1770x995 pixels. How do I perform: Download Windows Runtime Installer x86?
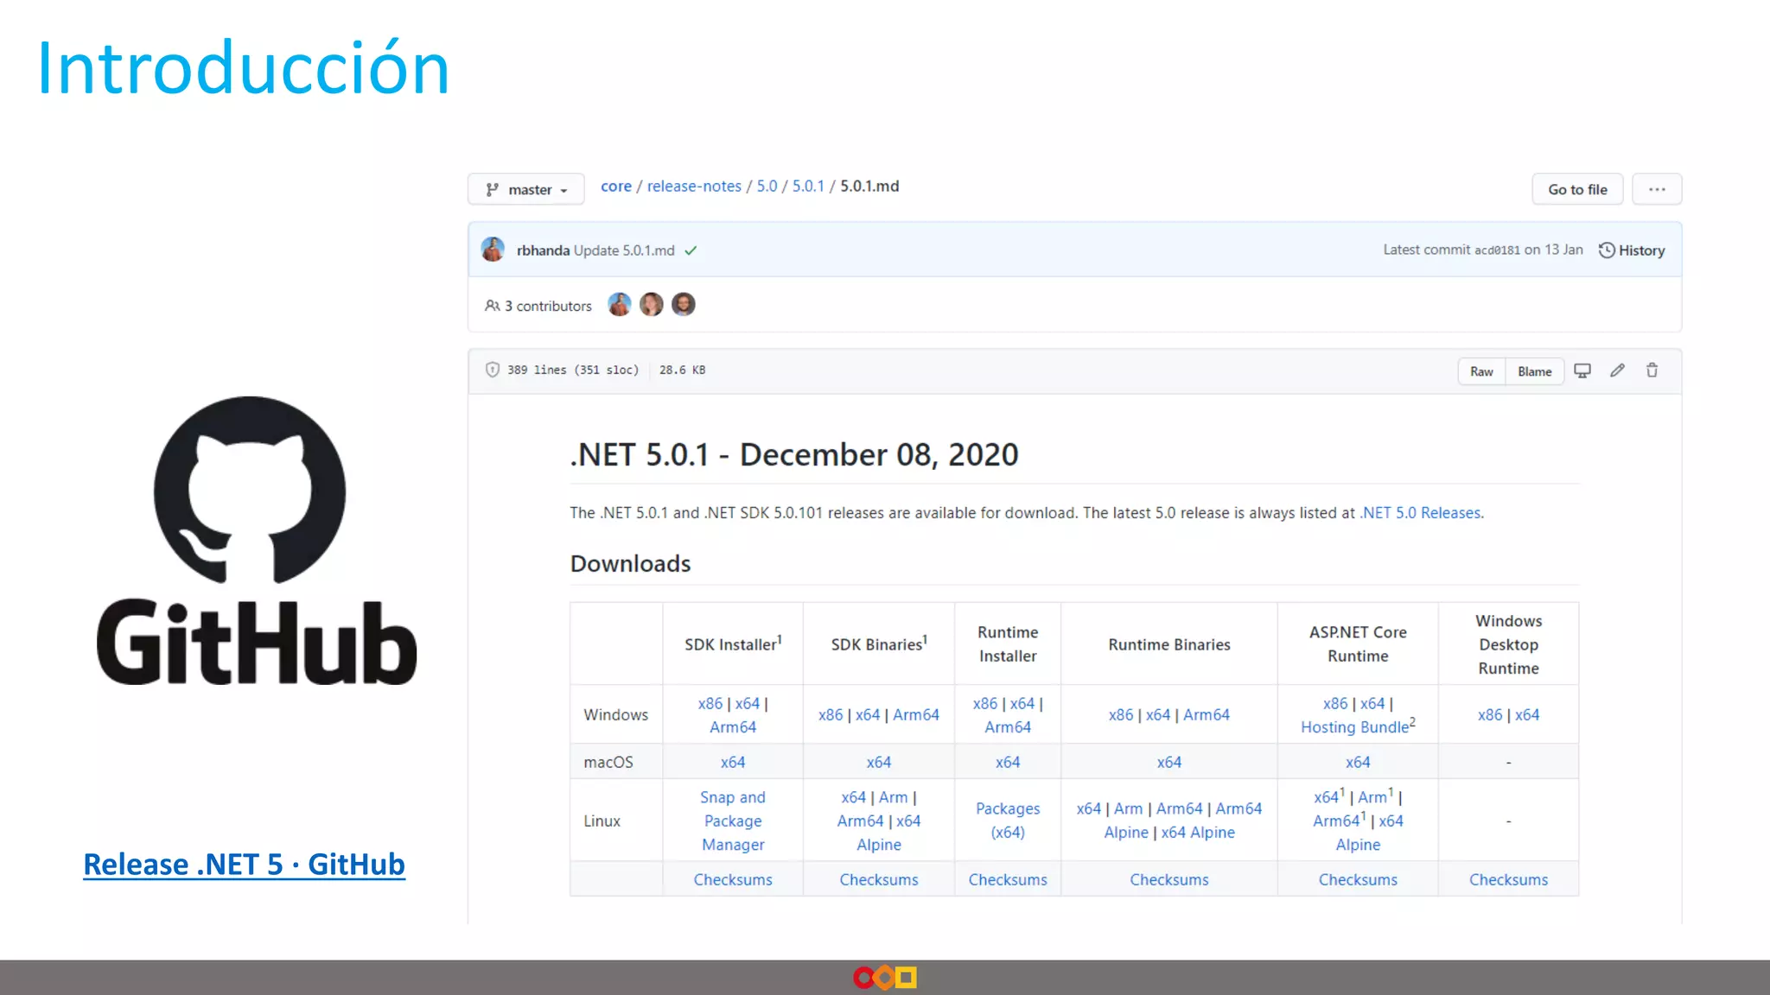[984, 704]
